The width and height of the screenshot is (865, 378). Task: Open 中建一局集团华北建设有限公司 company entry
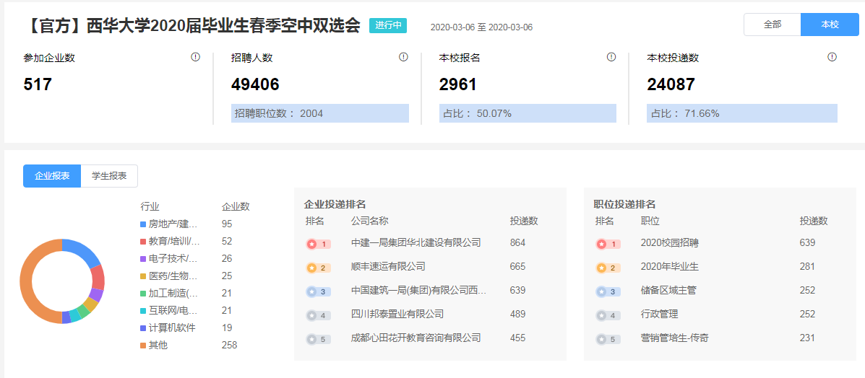[x=416, y=243]
